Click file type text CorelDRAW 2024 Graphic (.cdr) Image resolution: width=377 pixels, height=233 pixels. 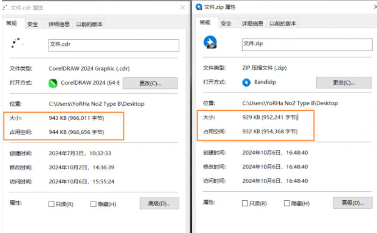[89, 68]
